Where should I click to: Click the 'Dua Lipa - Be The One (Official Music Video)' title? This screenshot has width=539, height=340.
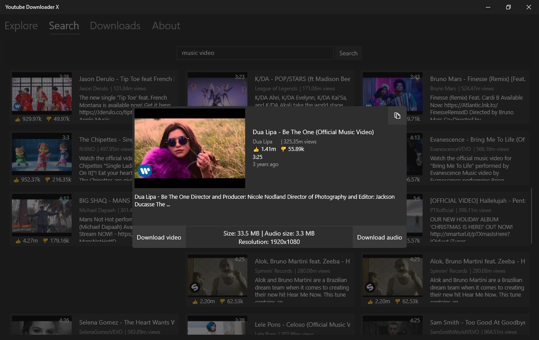tap(313, 132)
